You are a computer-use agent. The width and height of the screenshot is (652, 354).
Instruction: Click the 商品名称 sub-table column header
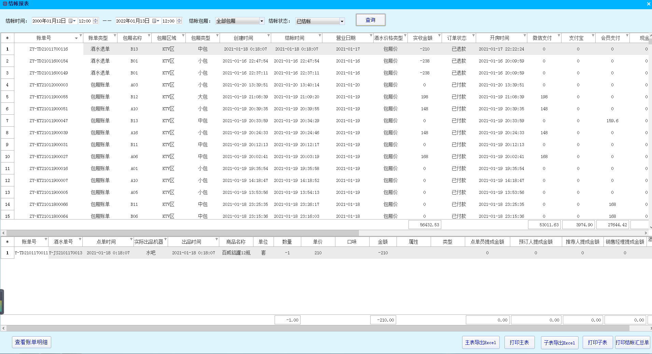click(x=236, y=242)
